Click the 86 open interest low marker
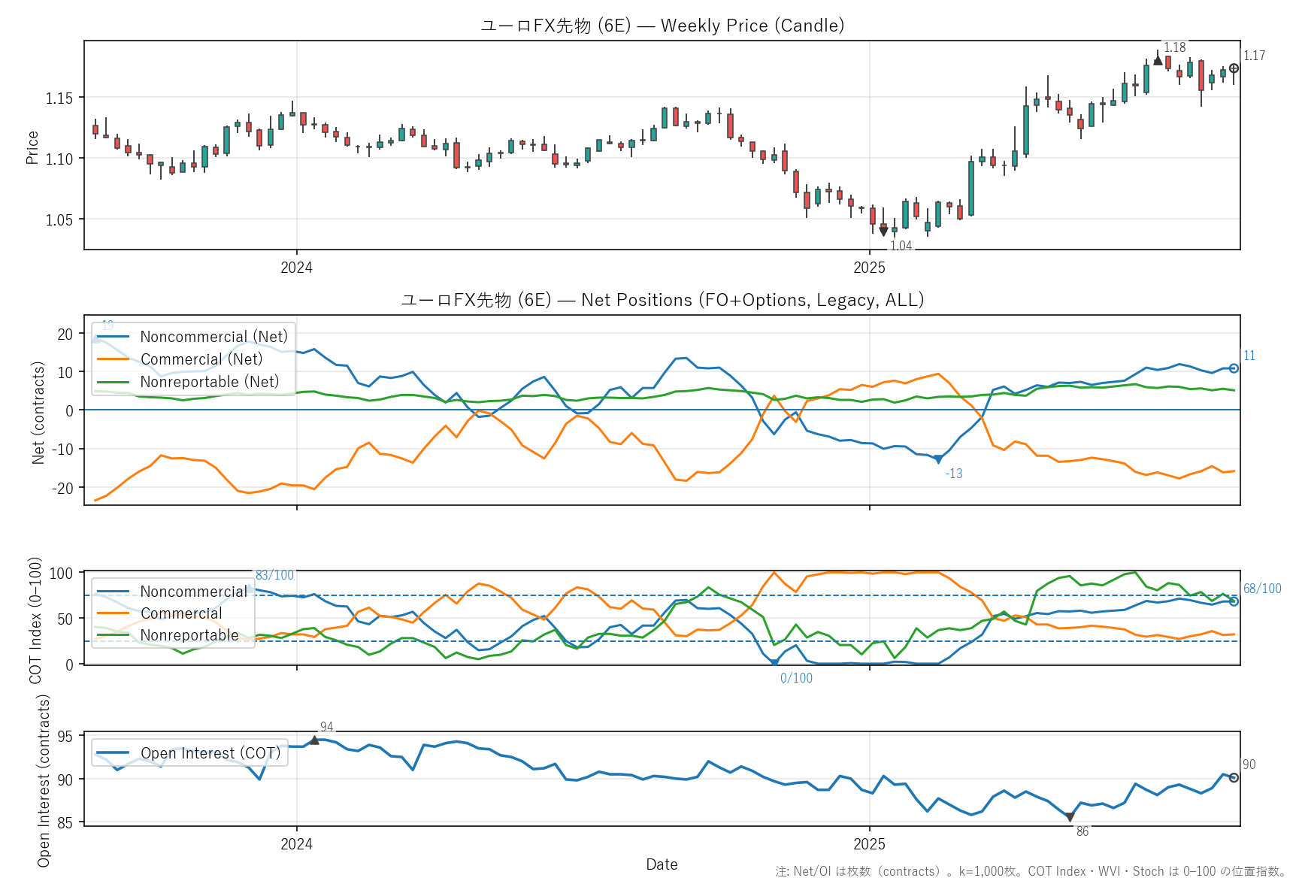The image size is (1299, 887). (1070, 817)
